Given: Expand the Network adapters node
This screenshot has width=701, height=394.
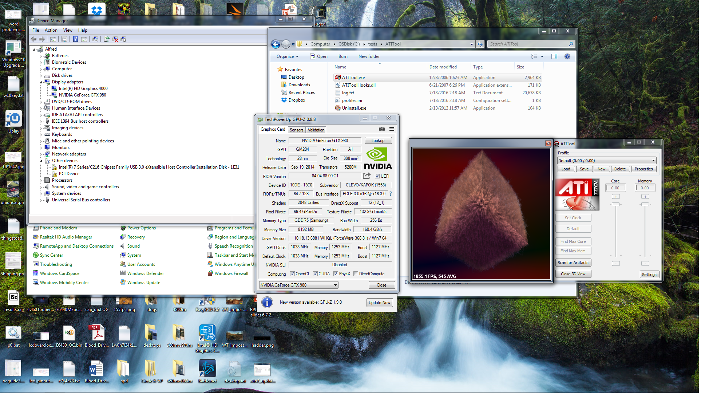Looking at the screenshot, I should pos(41,155).
